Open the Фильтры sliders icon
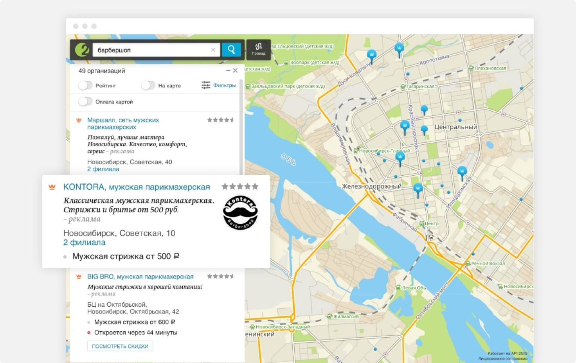The width and height of the screenshot is (576, 363). pos(206,85)
